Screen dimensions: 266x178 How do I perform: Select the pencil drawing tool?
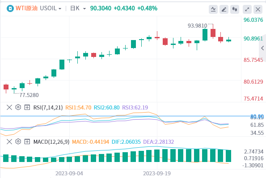pos(224,9)
